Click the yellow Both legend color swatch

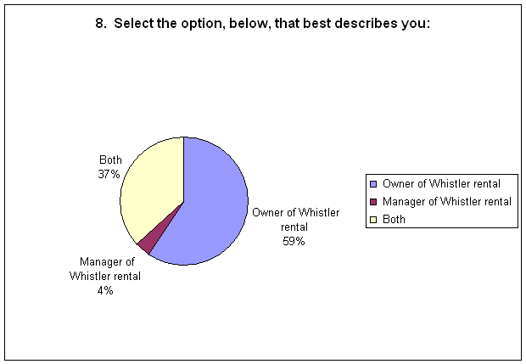click(x=373, y=220)
